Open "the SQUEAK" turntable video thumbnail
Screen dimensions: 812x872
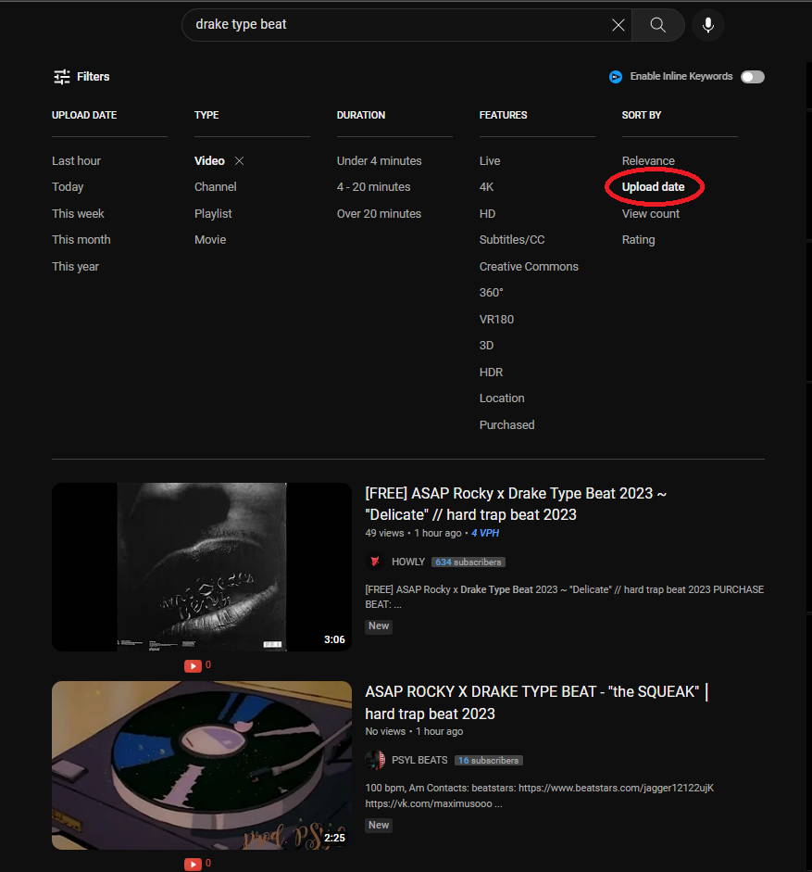pos(202,765)
